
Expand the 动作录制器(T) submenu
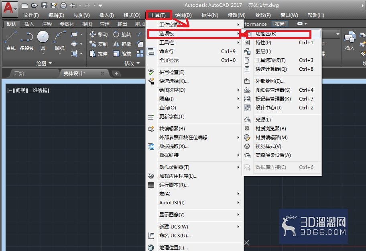click(x=194, y=167)
